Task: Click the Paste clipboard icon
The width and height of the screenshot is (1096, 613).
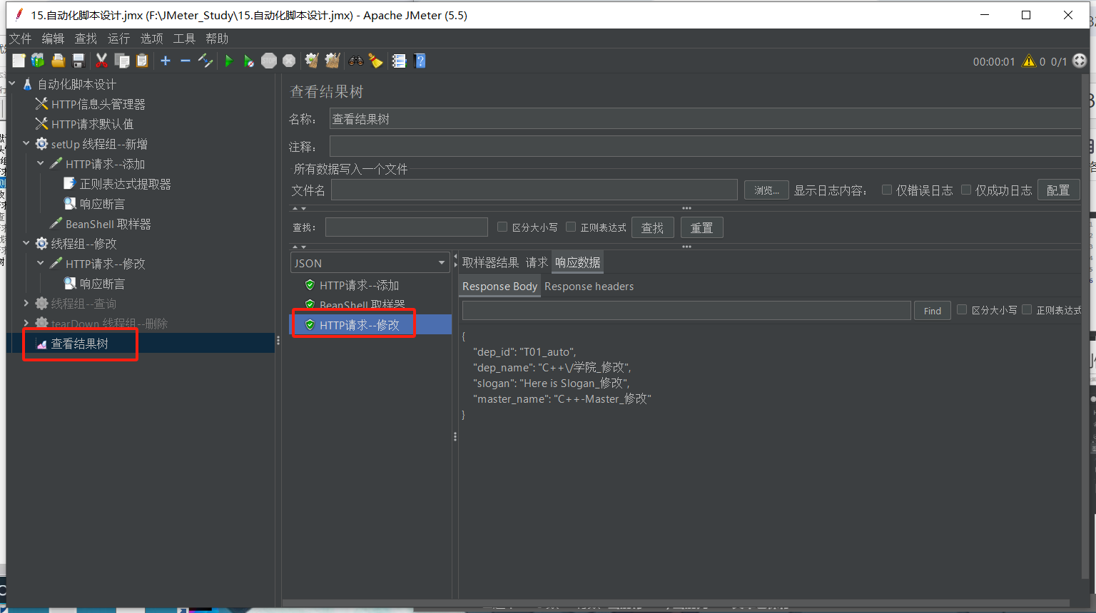Action: click(x=142, y=61)
